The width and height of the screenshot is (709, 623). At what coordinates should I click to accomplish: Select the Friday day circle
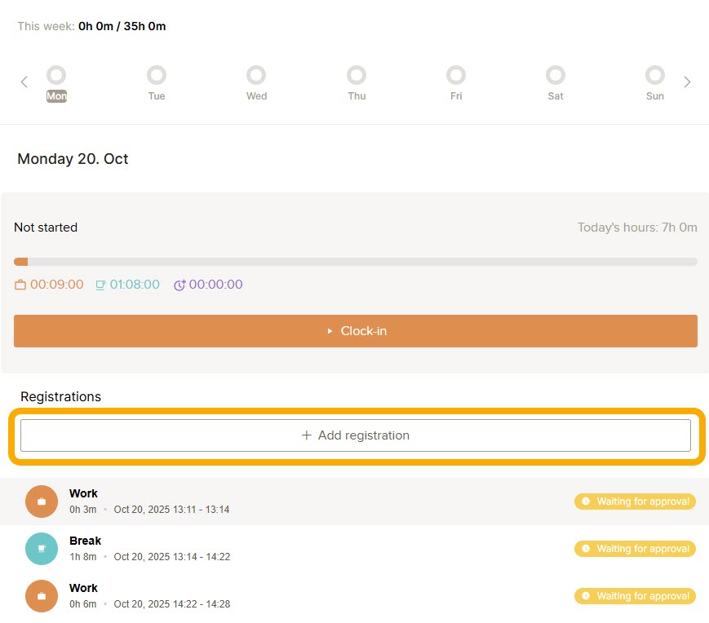pos(456,76)
